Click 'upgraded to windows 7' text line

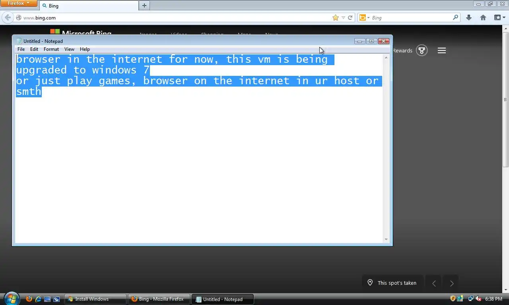[83, 70]
